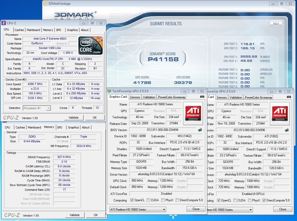Minimize the 3DMarkVantage window
297x221 pixels.
pos(273,4)
